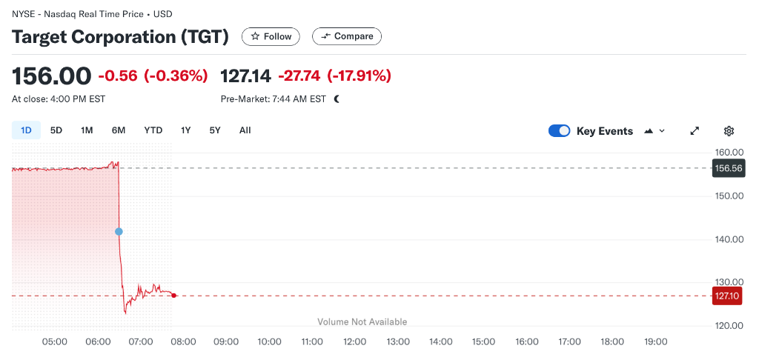Open chart settings gear icon

729,131
